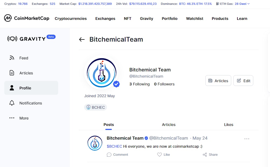Viewport: 270px width, 167px height.
Task: Open the NFT menu
Action: (128, 19)
